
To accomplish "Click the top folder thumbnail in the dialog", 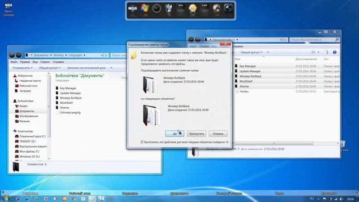I will click(x=150, y=85).
